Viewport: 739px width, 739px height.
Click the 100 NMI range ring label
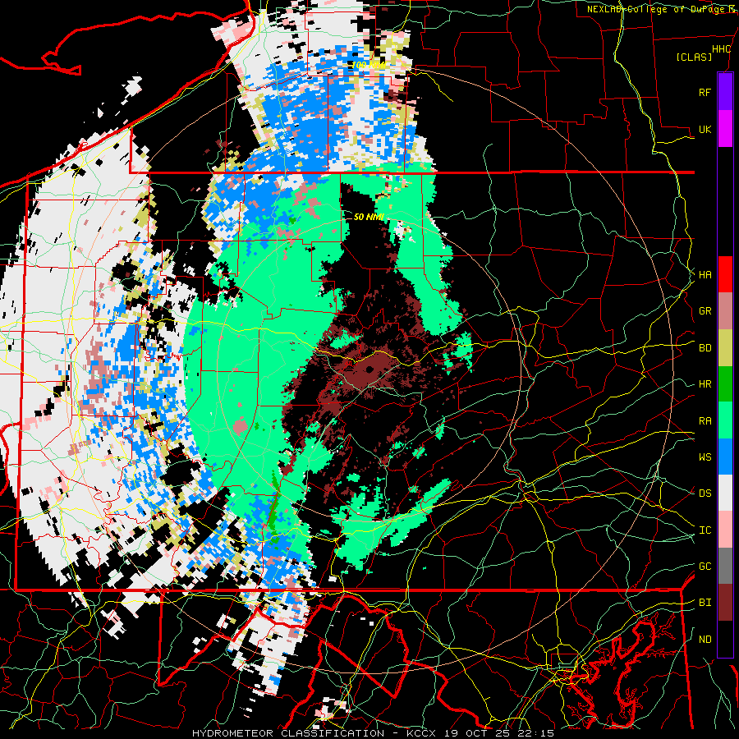point(369,65)
